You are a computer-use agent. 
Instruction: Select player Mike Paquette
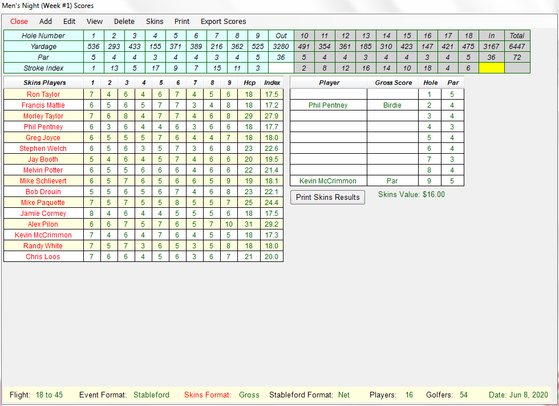click(x=43, y=203)
